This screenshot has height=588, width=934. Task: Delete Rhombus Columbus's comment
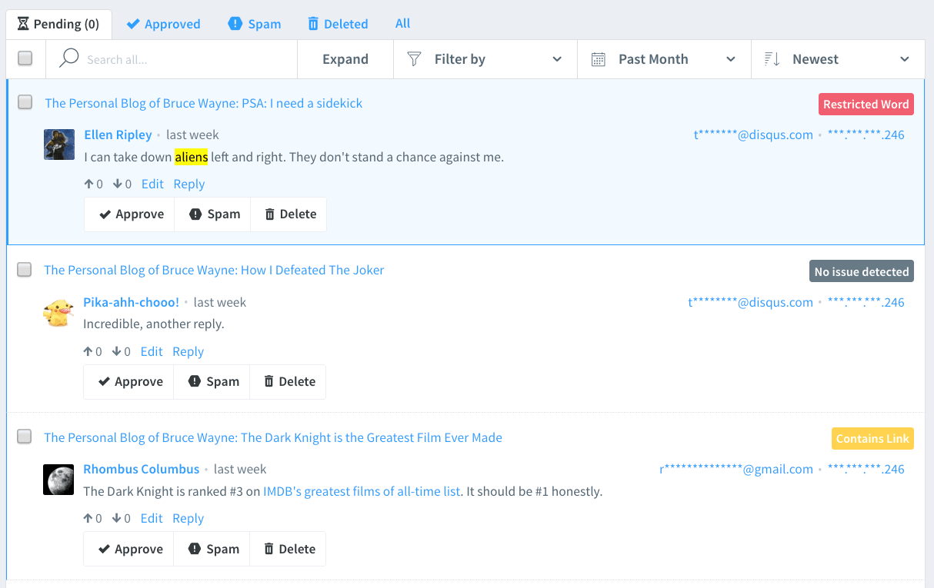pos(289,549)
